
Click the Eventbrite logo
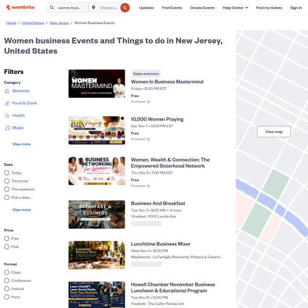[20, 8]
